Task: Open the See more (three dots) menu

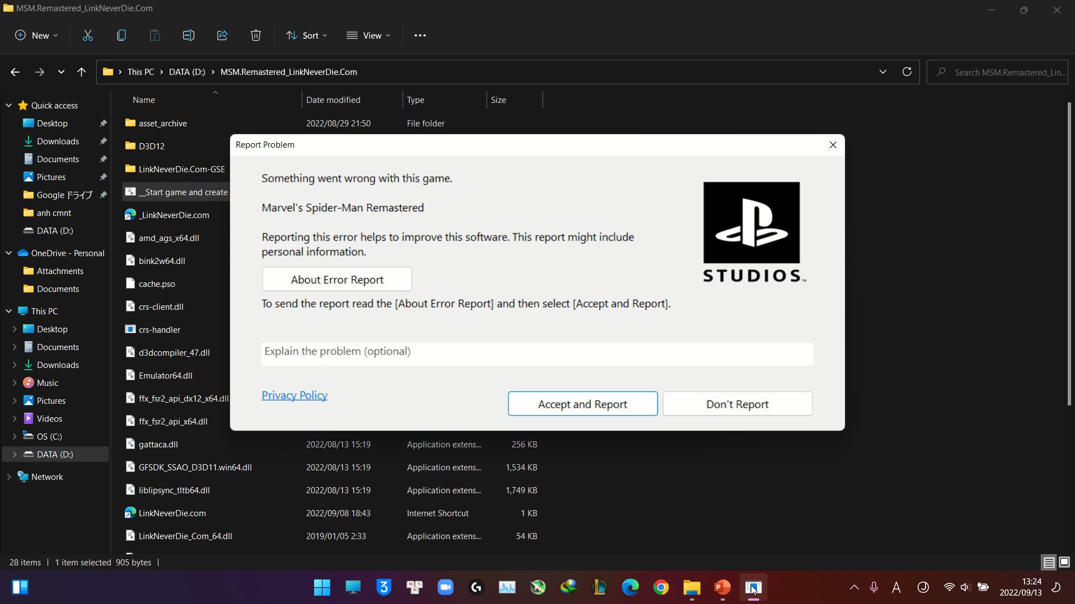Action: click(x=420, y=35)
